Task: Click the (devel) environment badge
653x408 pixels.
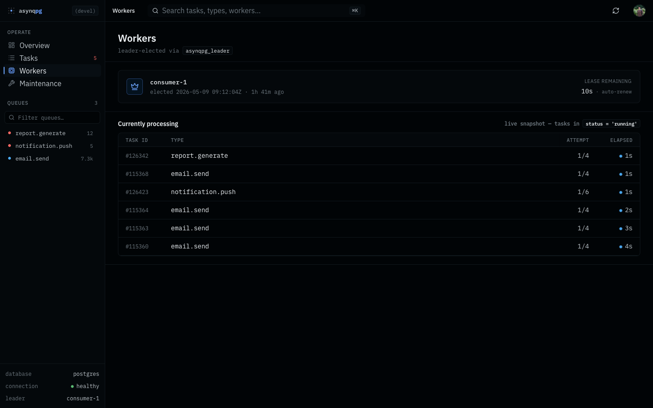Action: pyautogui.click(x=85, y=10)
